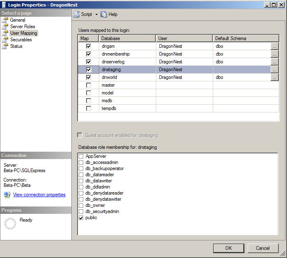Check the master database map checkbox
The width and height of the screenshot is (287, 258).
[x=89, y=85]
